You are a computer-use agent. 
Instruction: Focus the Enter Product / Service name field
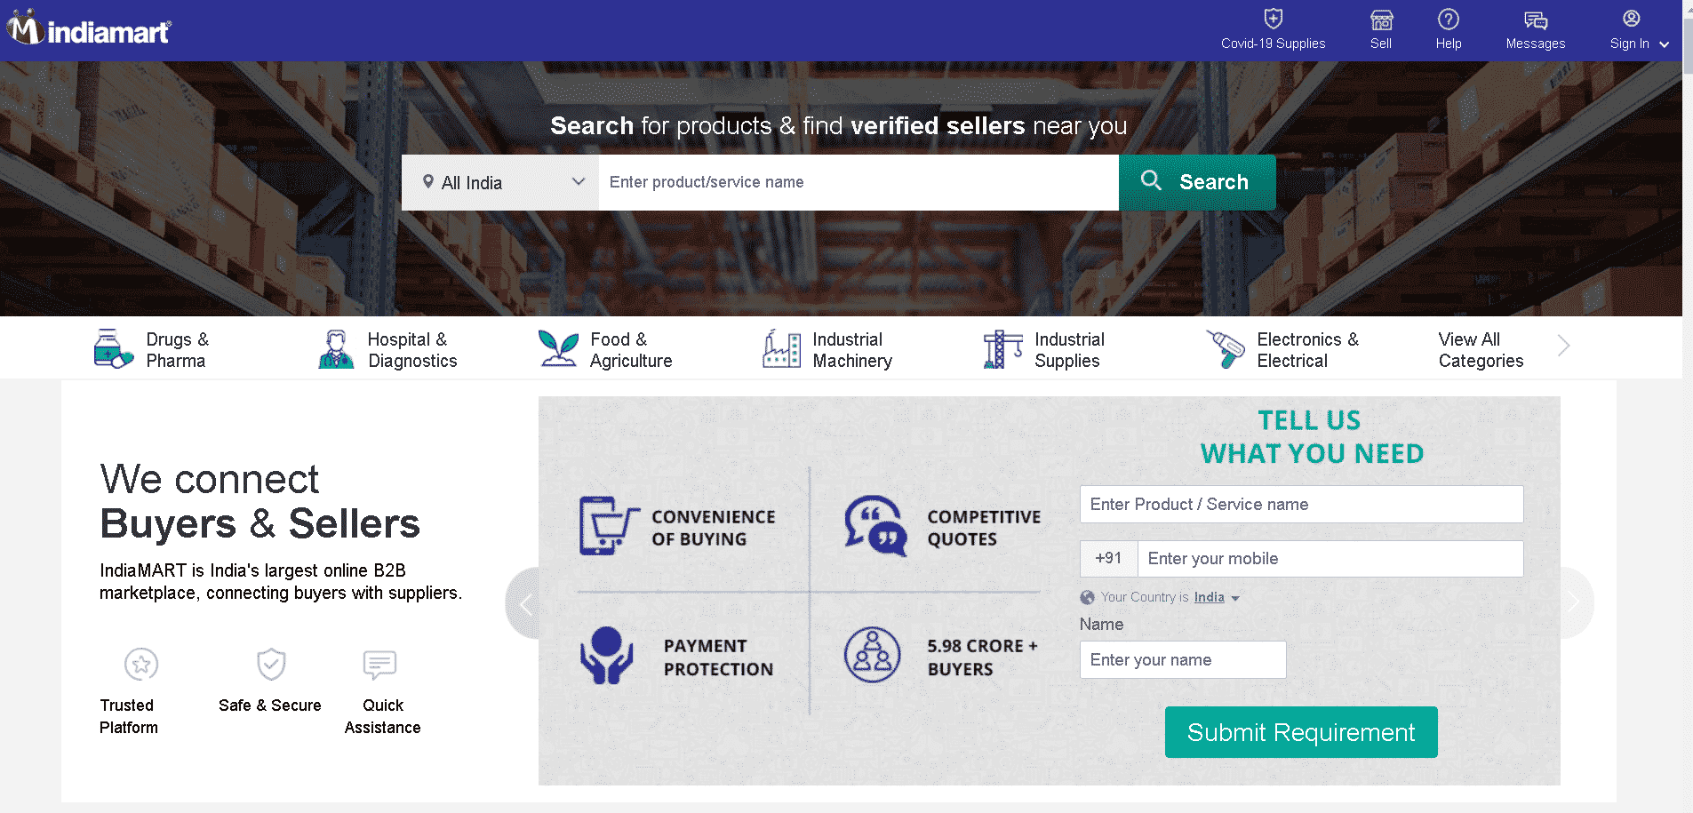coord(1301,504)
